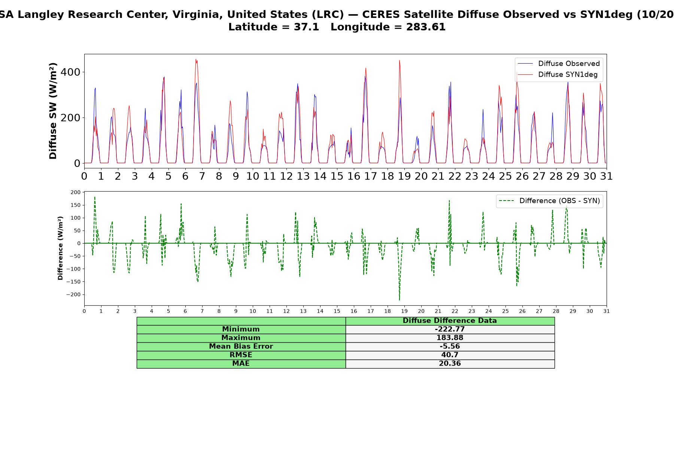Click the Difference (W/m²) axis label
The image size is (674, 449).
60,248
